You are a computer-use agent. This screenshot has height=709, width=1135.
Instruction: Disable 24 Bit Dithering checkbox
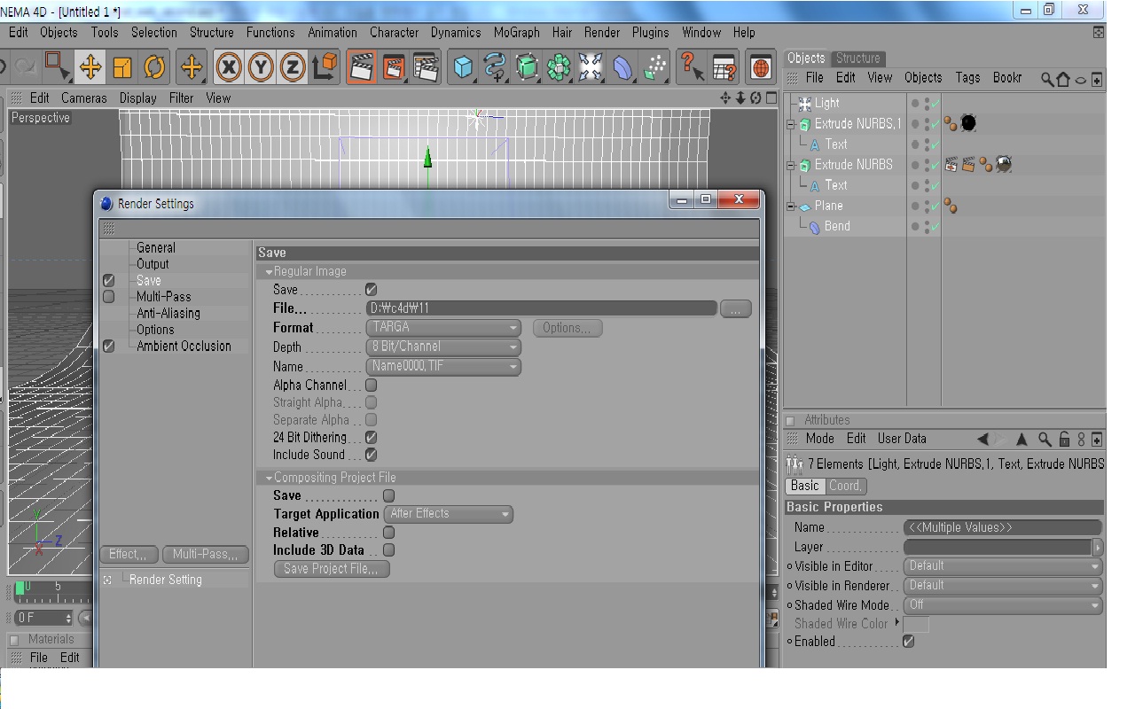(372, 438)
